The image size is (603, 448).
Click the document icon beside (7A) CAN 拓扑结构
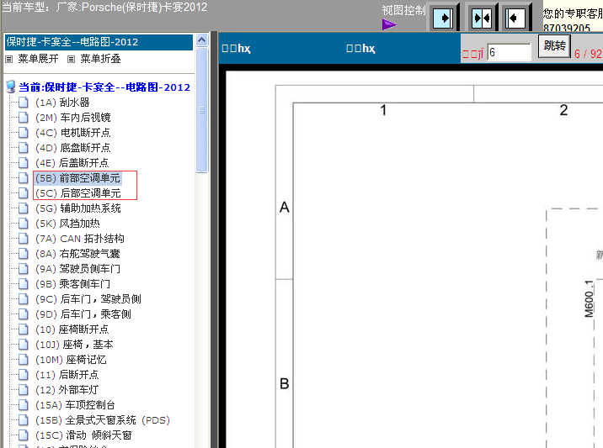click(x=24, y=239)
